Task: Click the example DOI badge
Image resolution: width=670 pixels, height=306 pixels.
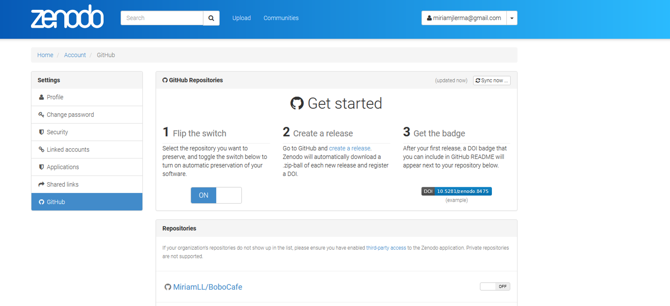Action: click(457, 191)
